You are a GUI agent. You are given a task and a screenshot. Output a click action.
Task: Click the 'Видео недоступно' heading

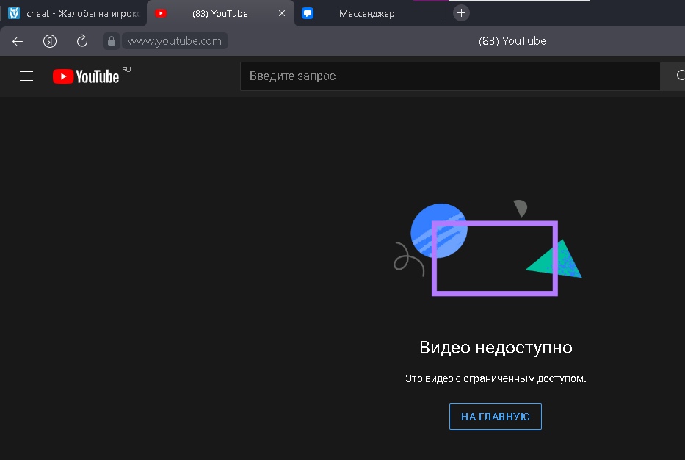(x=495, y=348)
